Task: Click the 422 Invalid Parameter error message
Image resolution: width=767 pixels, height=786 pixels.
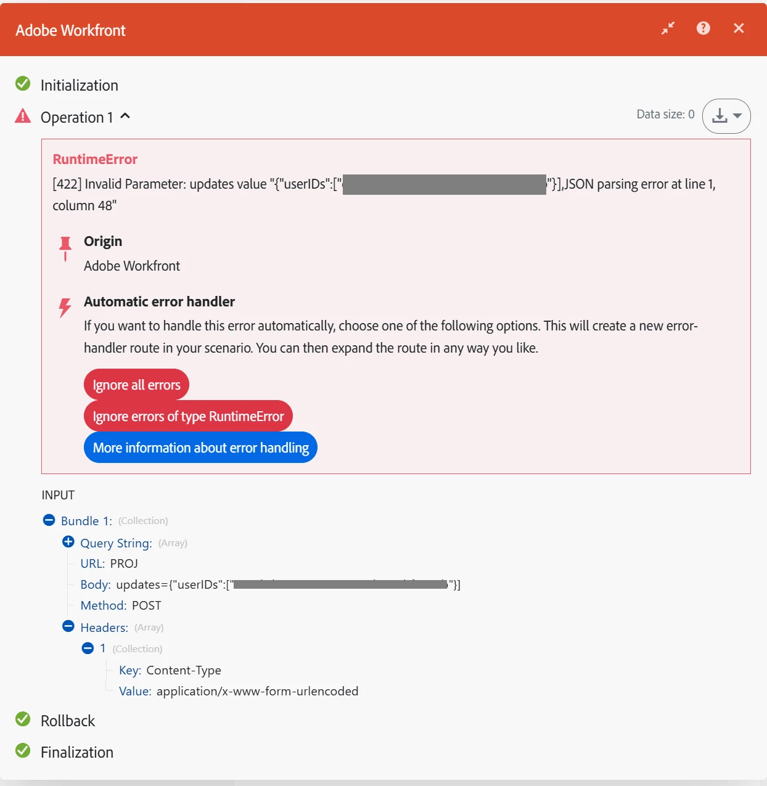Action: [x=384, y=195]
